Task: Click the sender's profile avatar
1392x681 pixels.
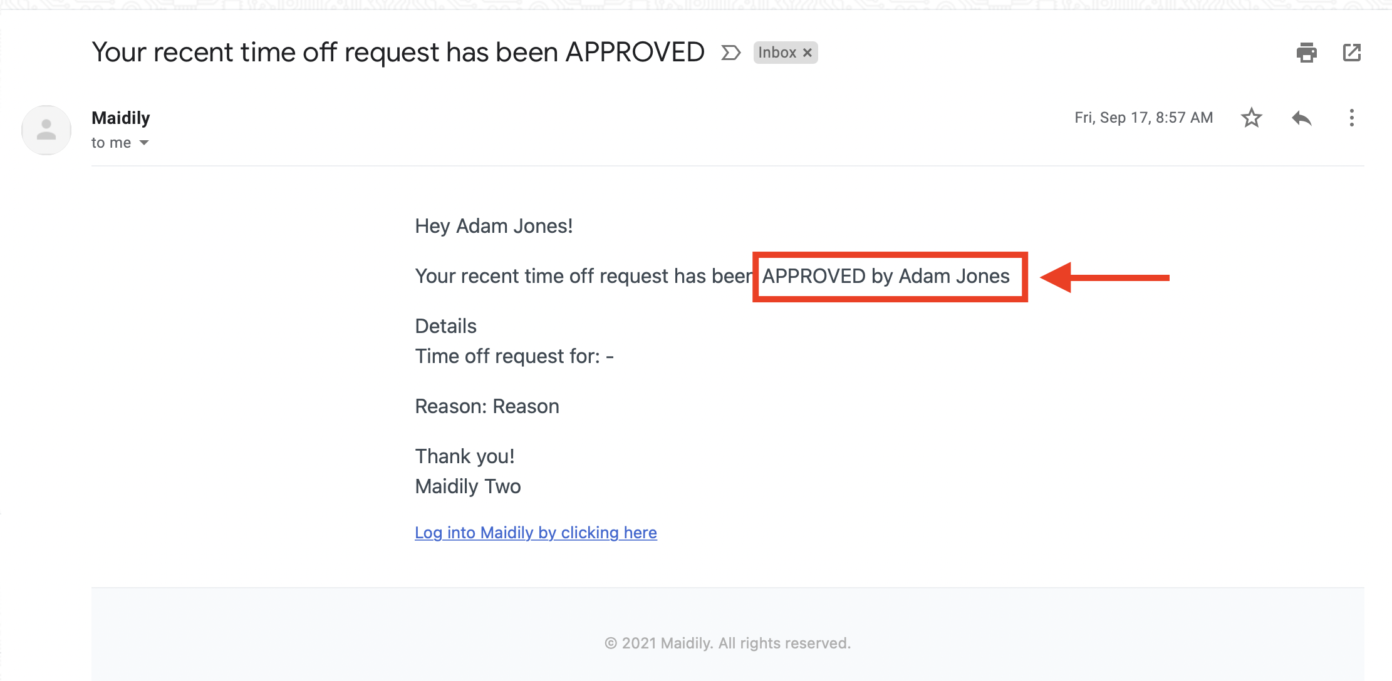Action: [46, 130]
